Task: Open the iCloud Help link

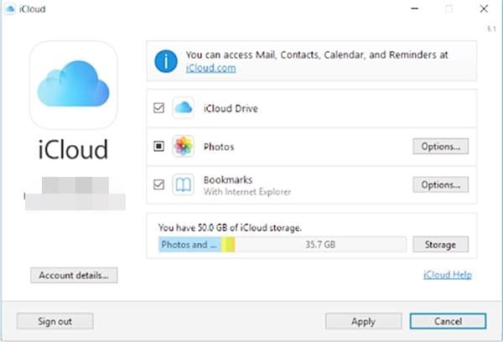Action: point(449,275)
